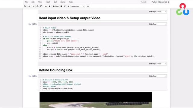
Task: Click code line 'ok, frame = video.read()'
Action: click(56, 32)
